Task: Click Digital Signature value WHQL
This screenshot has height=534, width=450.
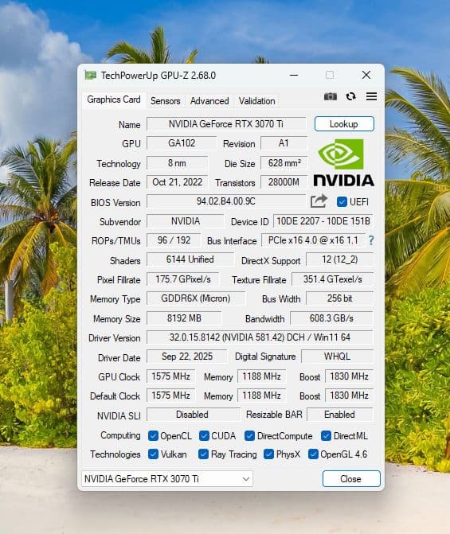Action: click(x=338, y=357)
